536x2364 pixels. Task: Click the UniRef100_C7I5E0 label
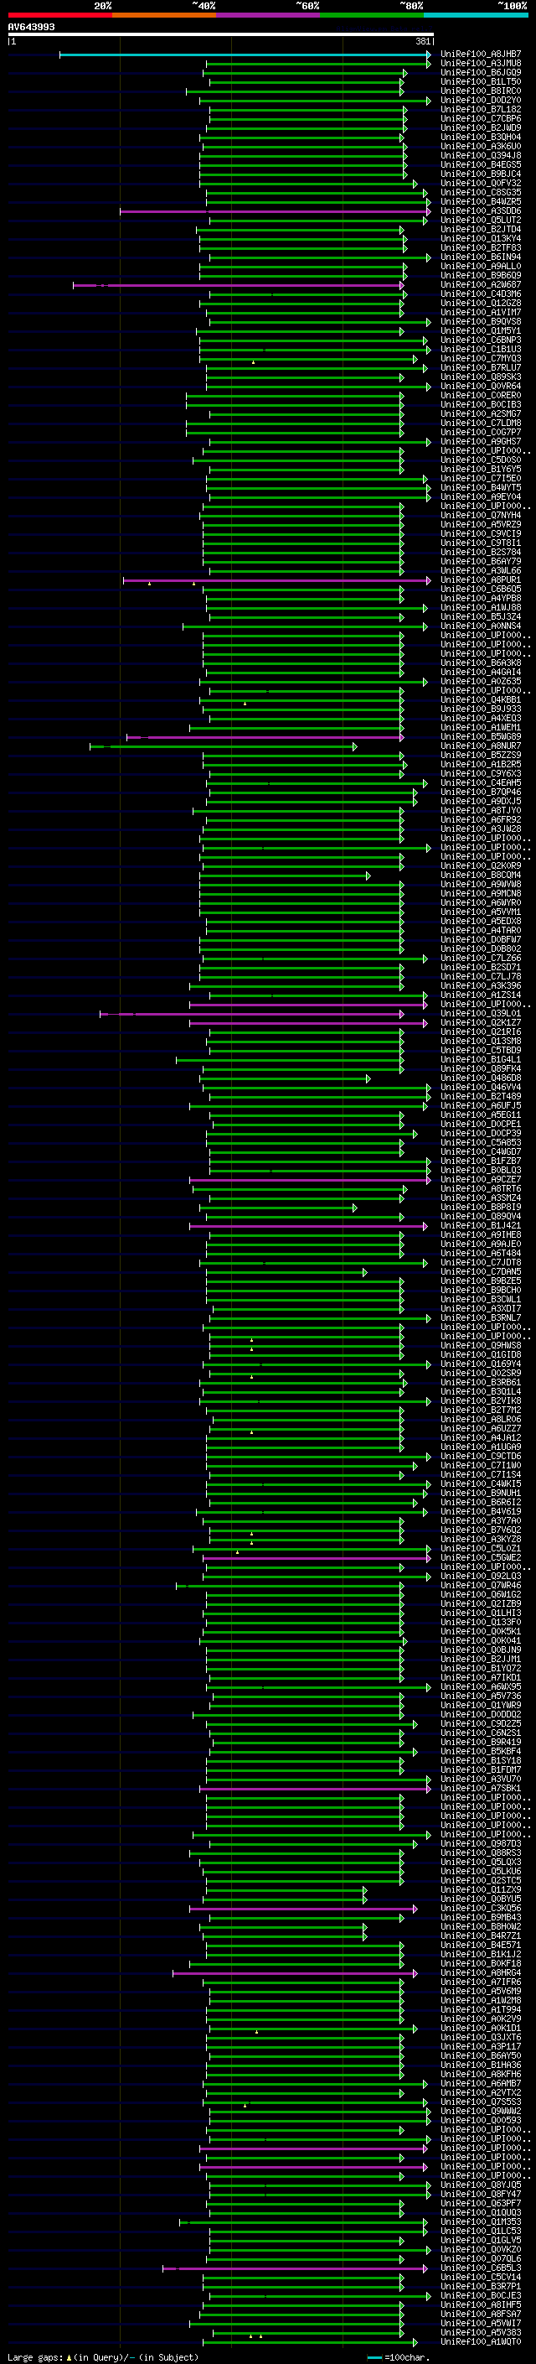tap(481, 478)
